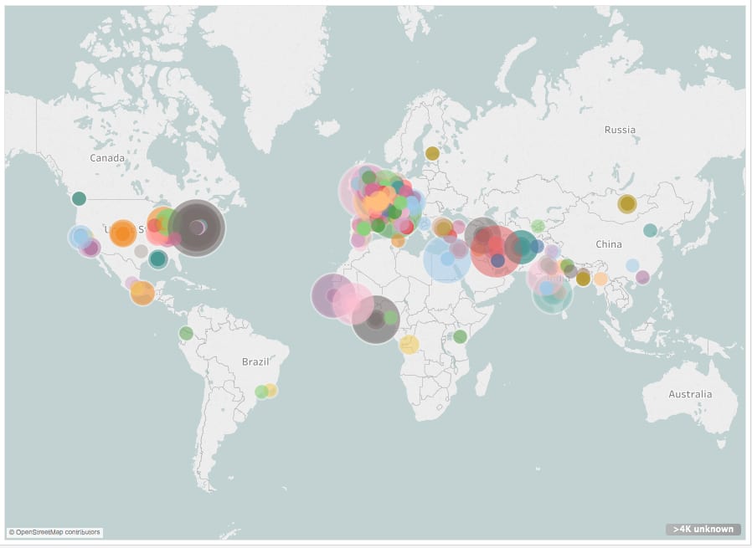Select the green bubble in Colombia
The width and height of the screenshot is (752, 548).
click(x=186, y=333)
